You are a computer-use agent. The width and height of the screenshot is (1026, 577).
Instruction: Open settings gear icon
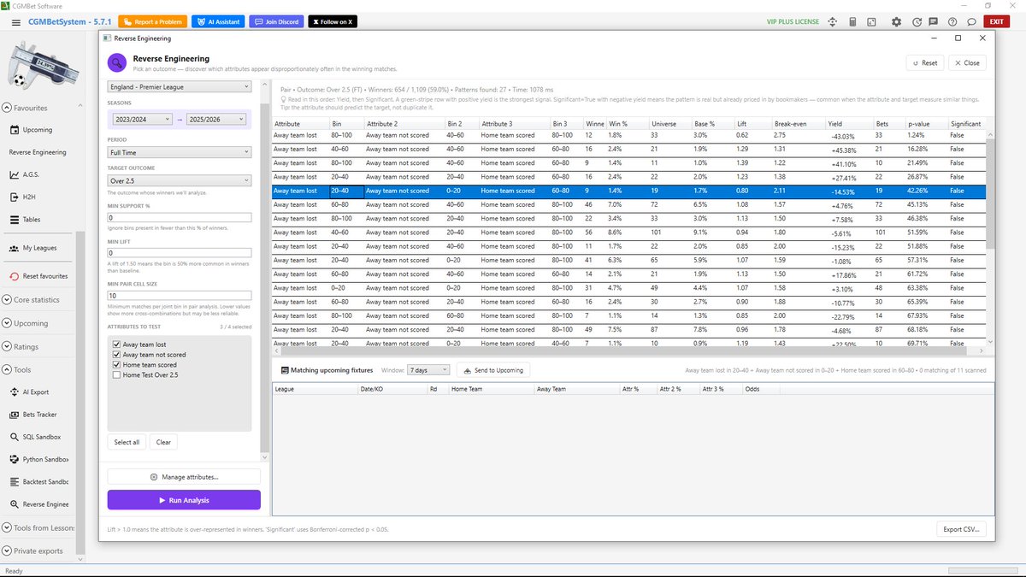tap(896, 22)
